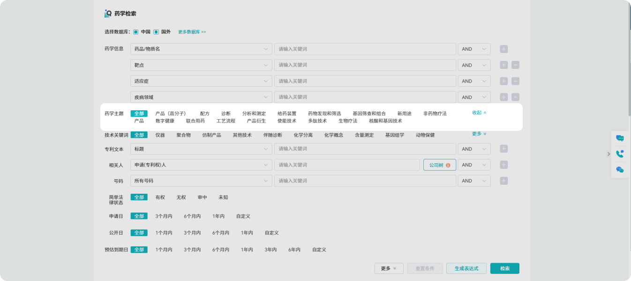Add a row after 申请(专利权)人 with plus icon
This screenshot has width=631, height=281.
(x=504, y=165)
